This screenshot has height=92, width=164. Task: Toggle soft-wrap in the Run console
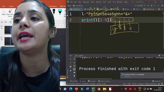74,66
